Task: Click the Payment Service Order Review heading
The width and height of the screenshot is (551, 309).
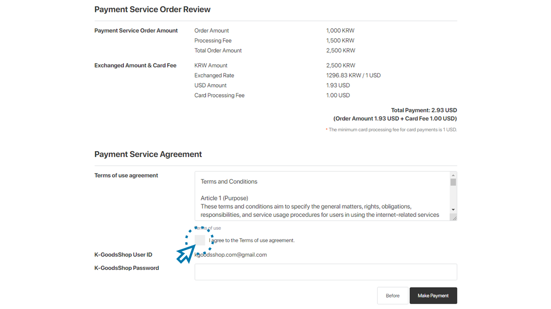Action: point(152,9)
